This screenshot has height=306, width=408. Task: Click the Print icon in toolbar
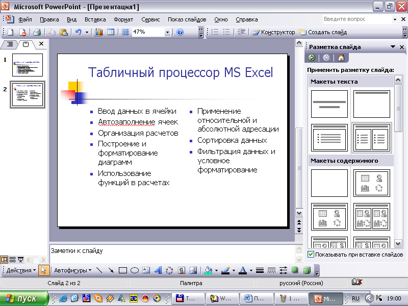point(37,32)
